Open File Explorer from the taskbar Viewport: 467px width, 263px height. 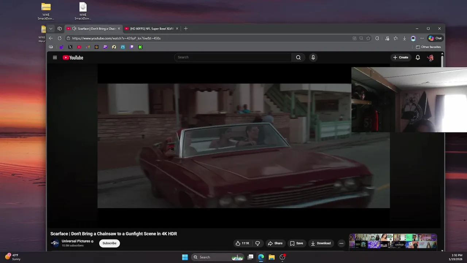point(271,257)
